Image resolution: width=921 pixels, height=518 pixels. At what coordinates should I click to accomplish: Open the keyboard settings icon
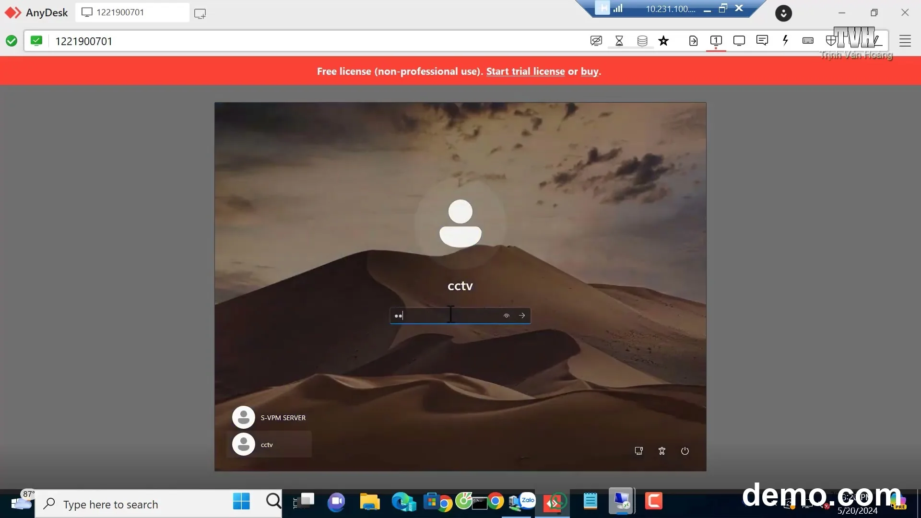click(x=808, y=41)
